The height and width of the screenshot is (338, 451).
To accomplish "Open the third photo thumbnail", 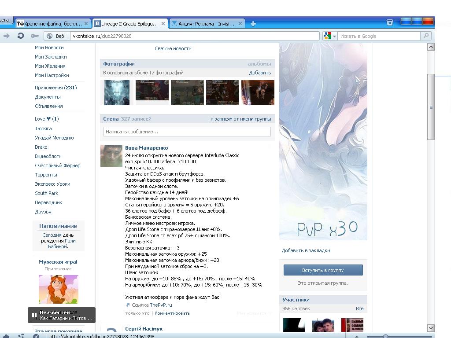I will (x=187, y=92).
